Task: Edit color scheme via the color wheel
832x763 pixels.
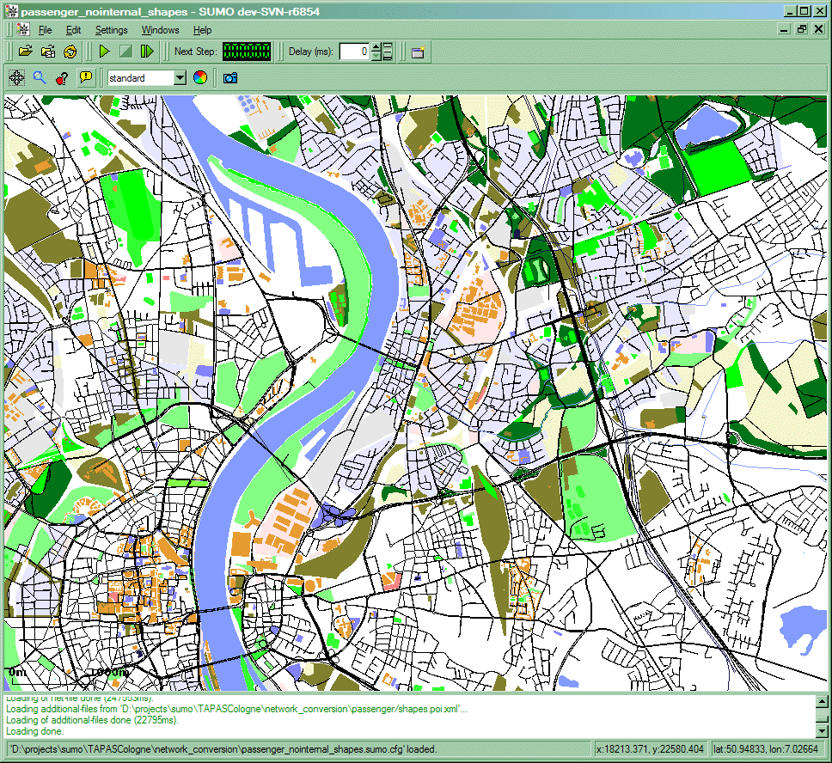Action: (200, 78)
